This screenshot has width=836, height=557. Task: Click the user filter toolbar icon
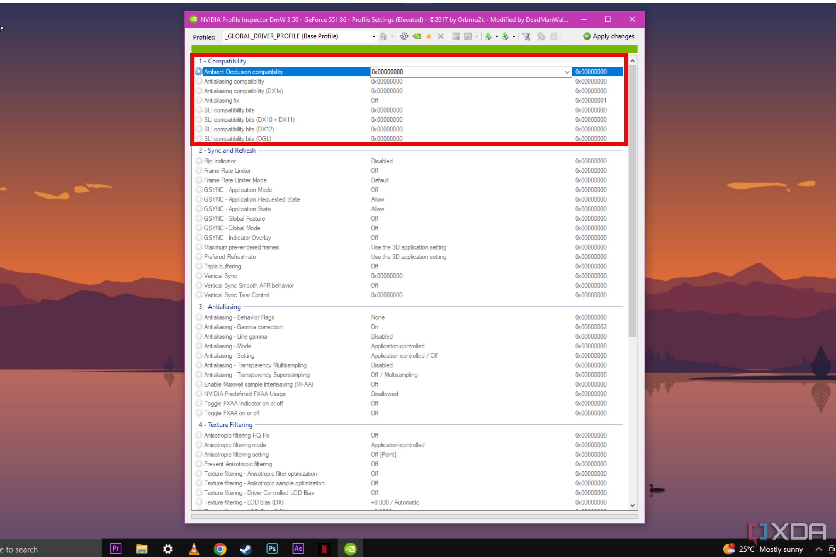coord(526,36)
